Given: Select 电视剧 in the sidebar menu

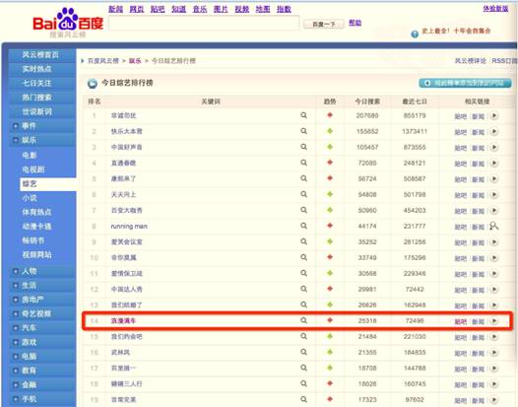Looking at the screenshot, I should 33,170.
